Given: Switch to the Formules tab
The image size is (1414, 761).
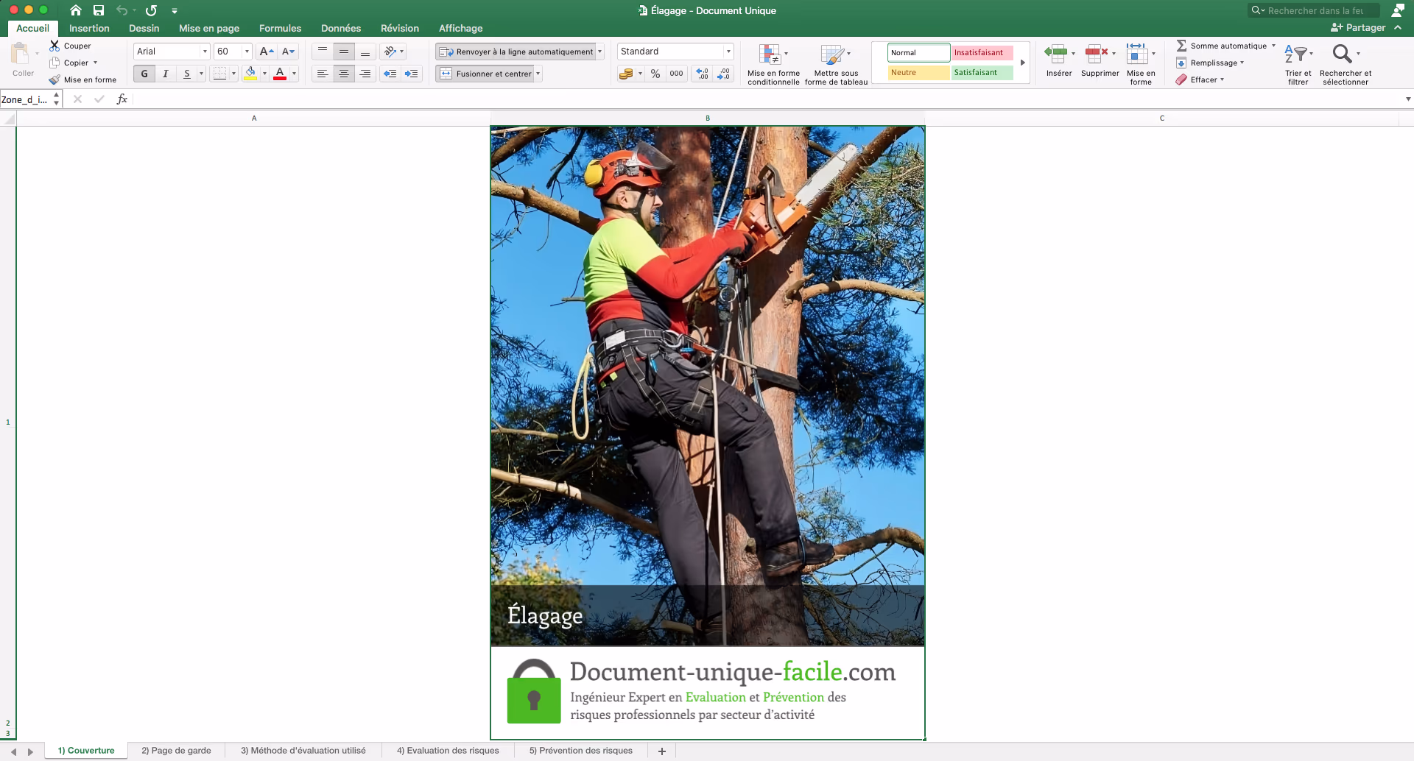Looking at the screenshot, I should tap(280, 28).
